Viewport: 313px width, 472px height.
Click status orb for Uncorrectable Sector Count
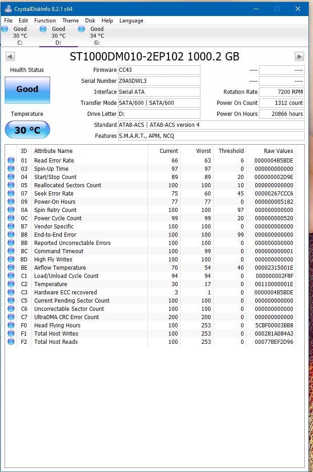tap(11, 309)
